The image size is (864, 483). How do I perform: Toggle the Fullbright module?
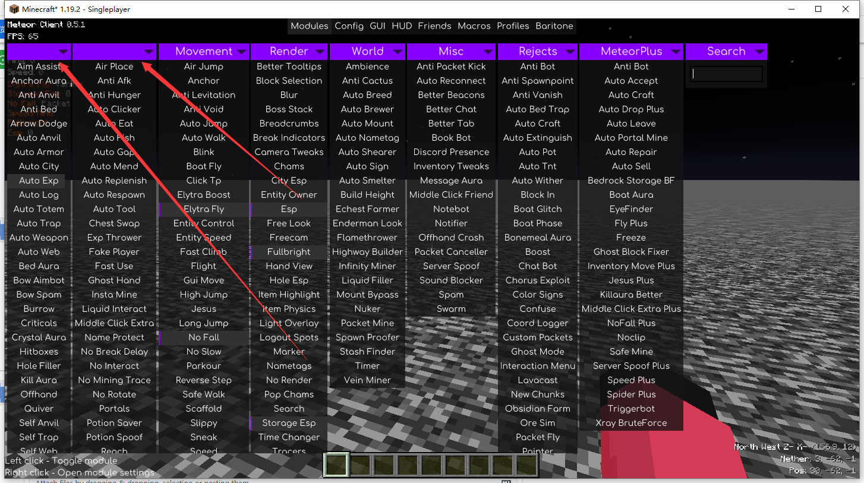tap(289, 251)
